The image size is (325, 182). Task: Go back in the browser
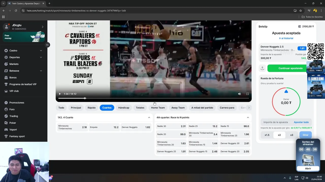(x=4, y=11)
